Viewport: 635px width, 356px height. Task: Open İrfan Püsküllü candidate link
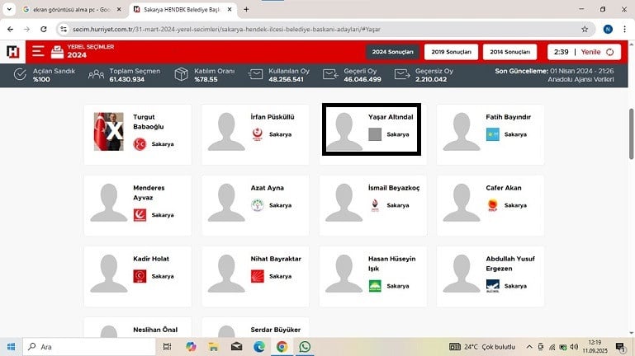click(272, 117)
